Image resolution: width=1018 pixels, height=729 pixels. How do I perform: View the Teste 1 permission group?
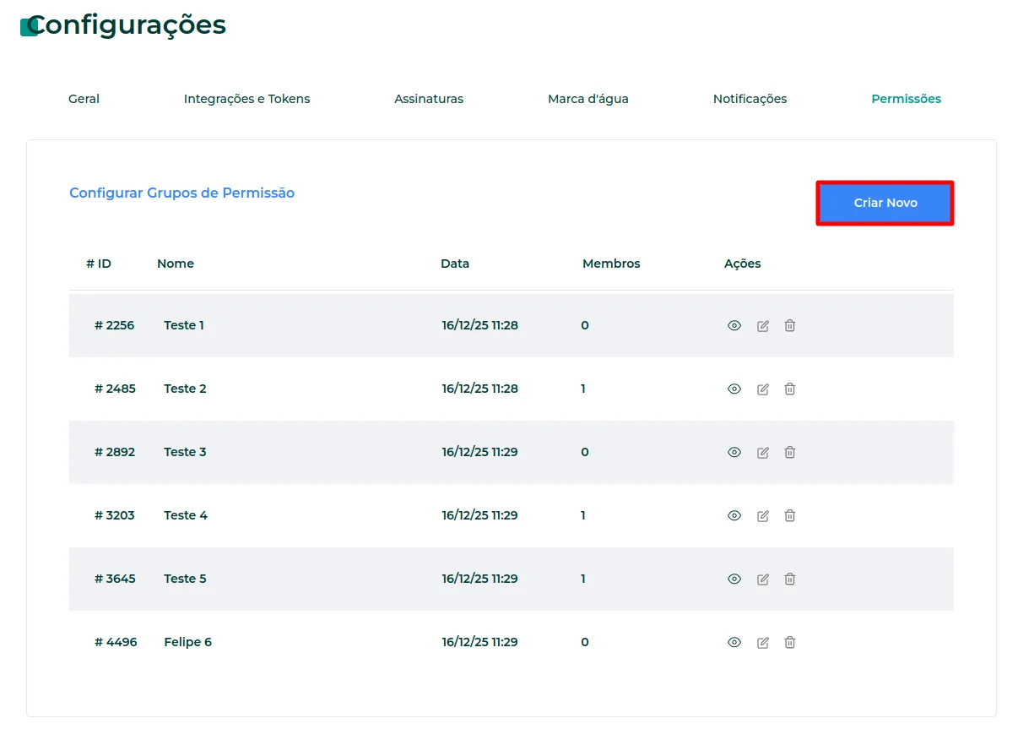734,325
